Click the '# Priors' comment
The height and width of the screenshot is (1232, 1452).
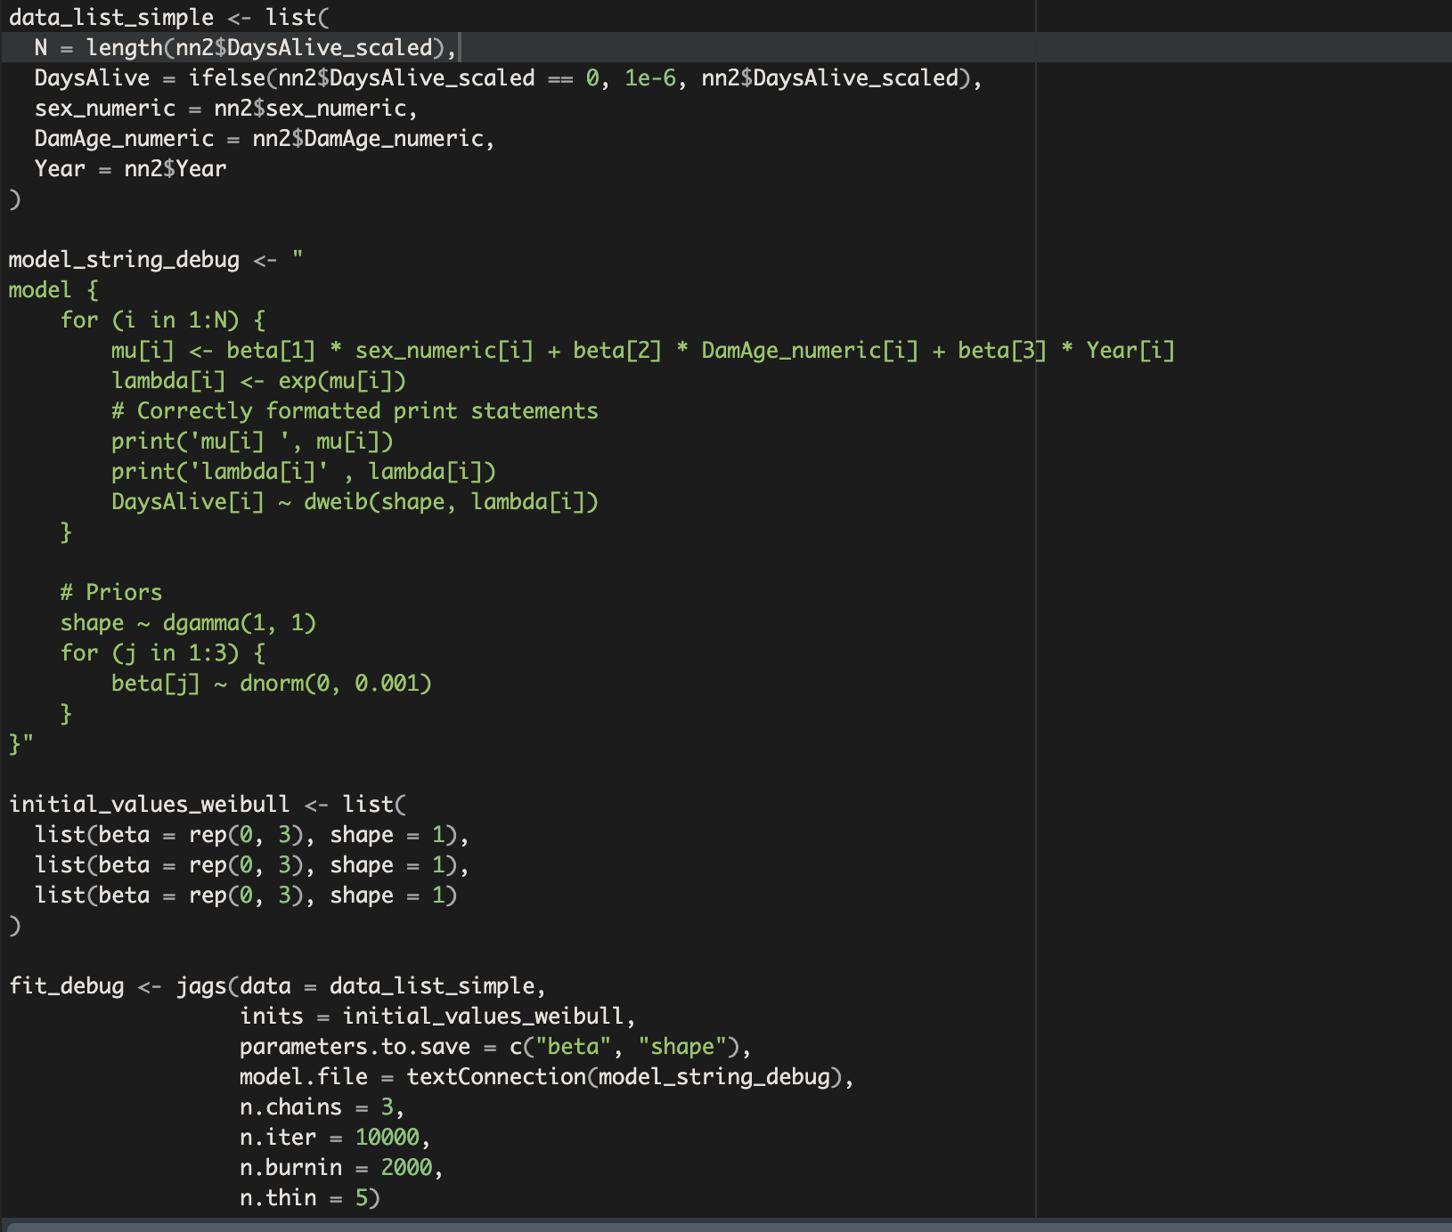point(111,592)
